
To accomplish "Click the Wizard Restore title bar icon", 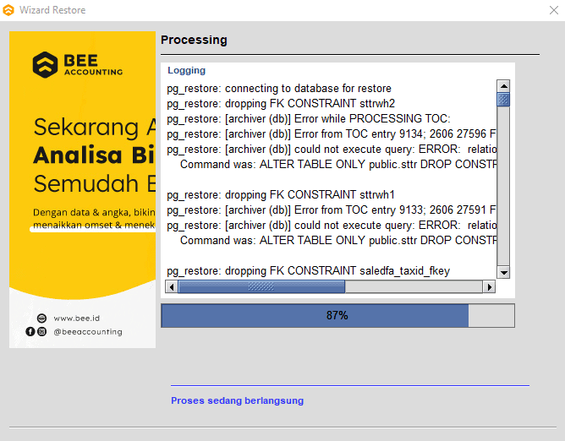I will tap(9, 10).
